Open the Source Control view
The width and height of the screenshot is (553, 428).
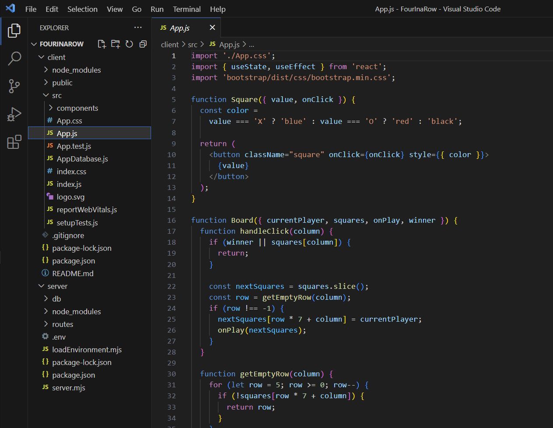(x=14, y=86)
